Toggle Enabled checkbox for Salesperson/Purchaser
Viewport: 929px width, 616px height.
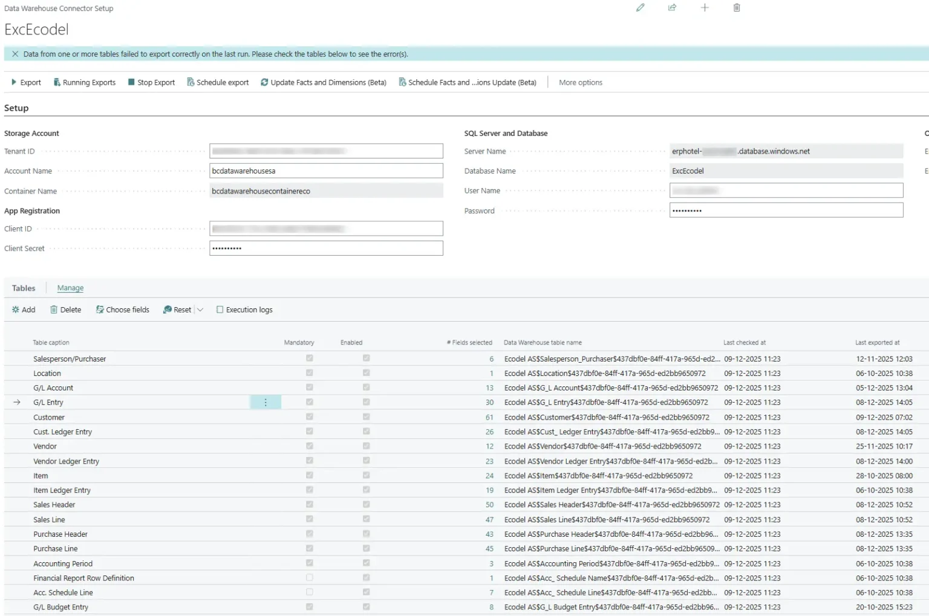pos(367,358)
